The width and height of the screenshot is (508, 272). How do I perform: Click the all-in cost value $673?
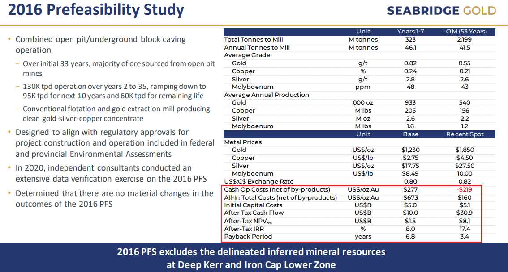coord(410,197)
